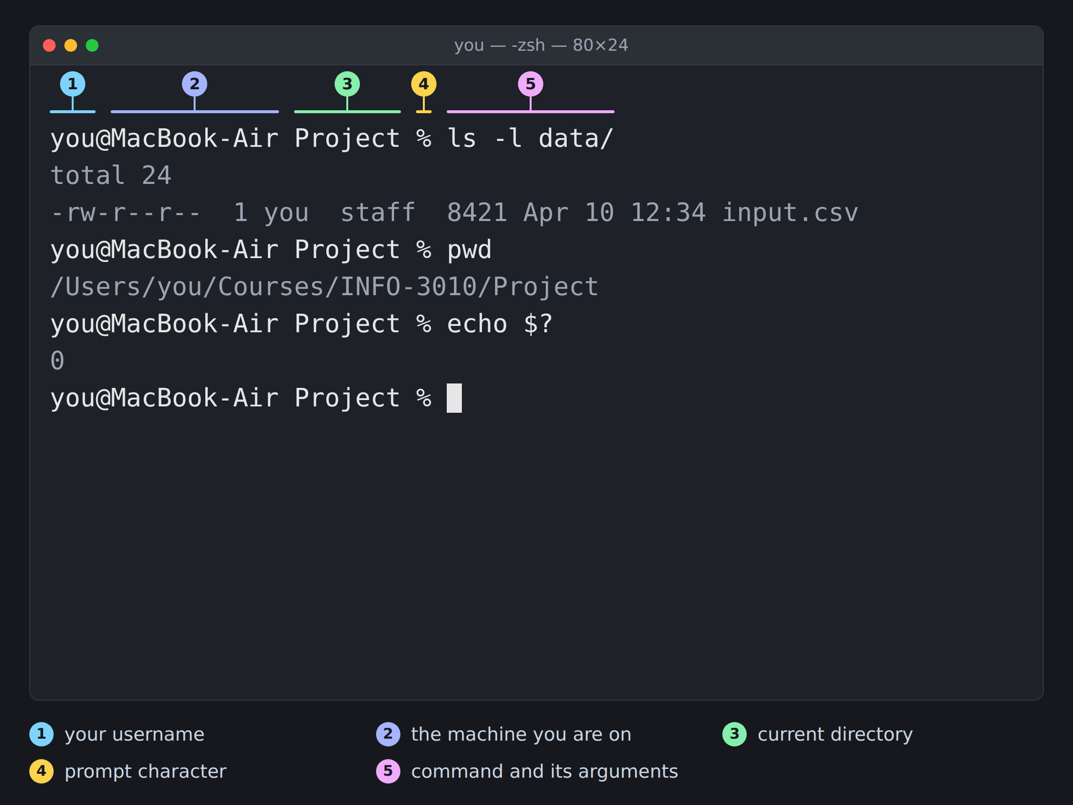Click the 'staff' group column text

pyautogui.click(x=378, y=213)
